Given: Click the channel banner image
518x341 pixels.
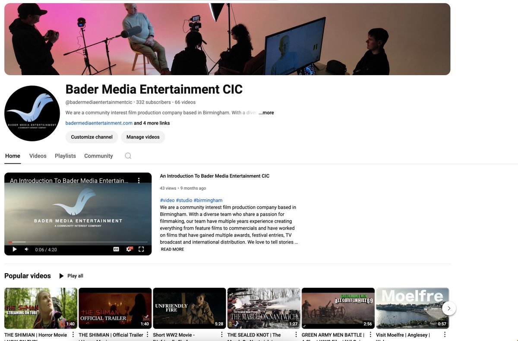Looking at the screenshot, I should pyautogui.click(x=227, y=39).
